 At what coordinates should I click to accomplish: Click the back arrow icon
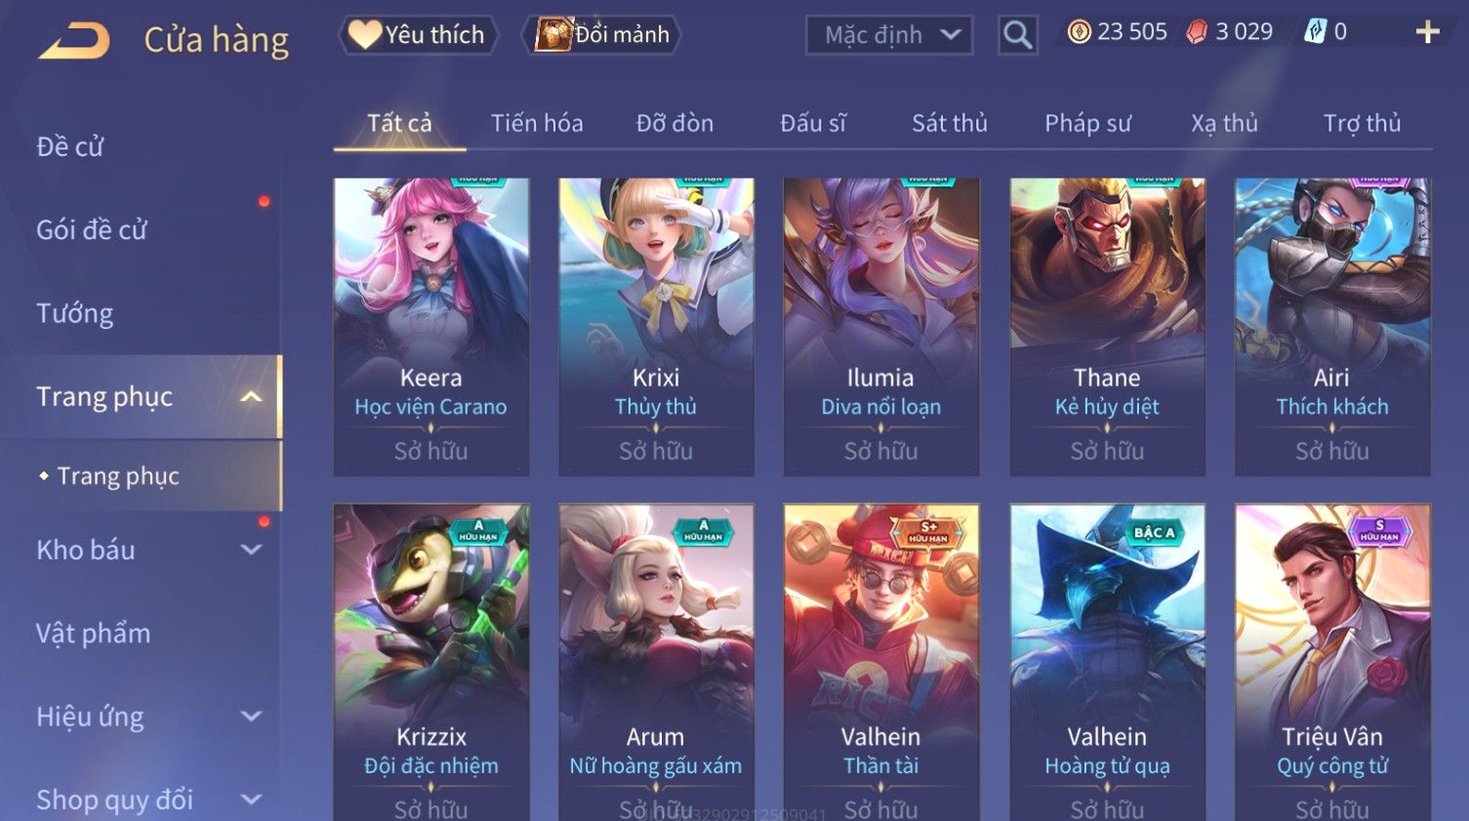click(x=74, y=41)
